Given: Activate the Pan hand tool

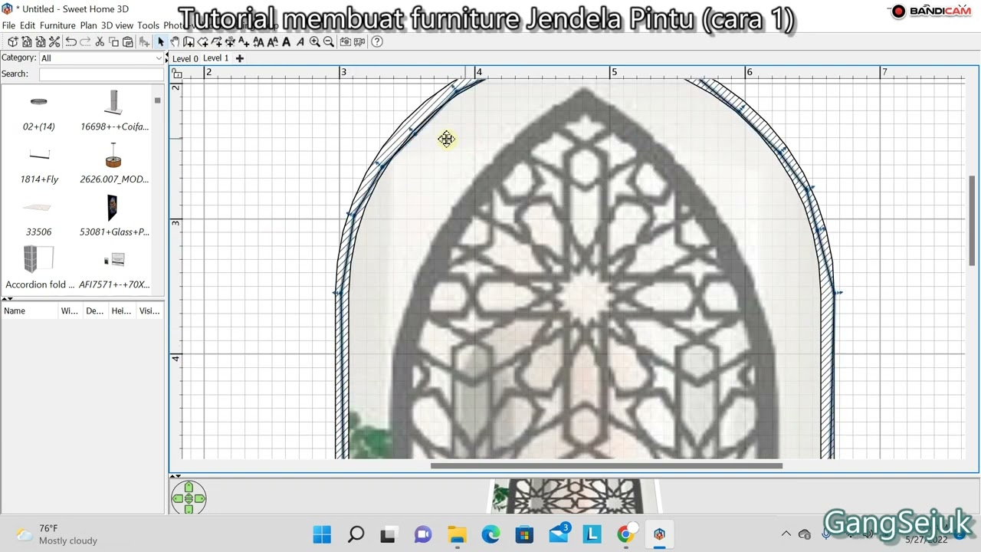Looking at the screenshot, I should [x=175, y=41].
